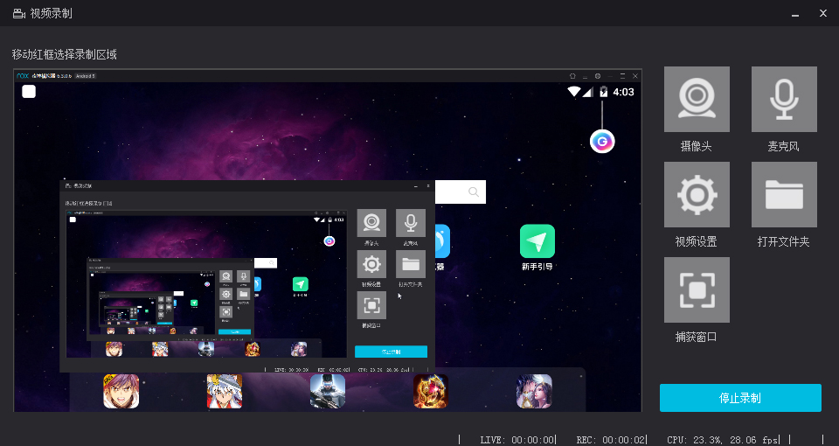Click the white square at the preview's top-left

coord(29,92)
